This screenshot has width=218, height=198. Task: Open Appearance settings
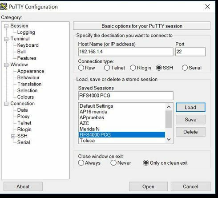[x=31, y=71]
